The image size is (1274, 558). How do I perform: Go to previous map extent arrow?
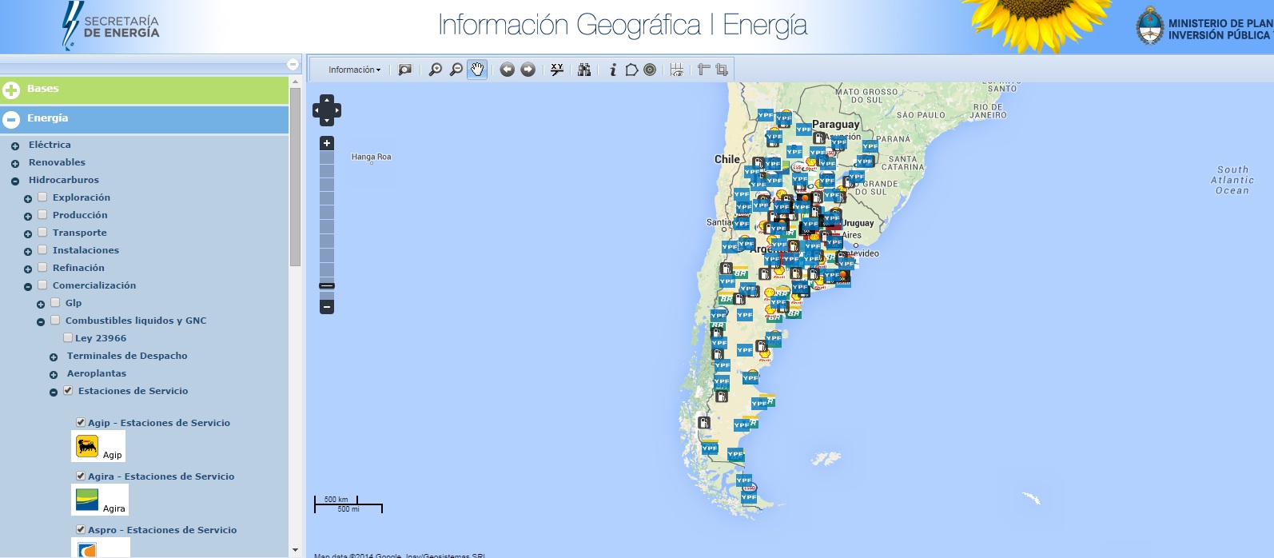(x=507, y=70)
